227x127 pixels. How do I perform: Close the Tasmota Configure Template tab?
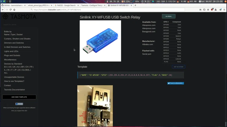(x=105, y=5)
